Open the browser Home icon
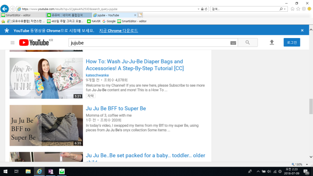 [x=292, y=9]
